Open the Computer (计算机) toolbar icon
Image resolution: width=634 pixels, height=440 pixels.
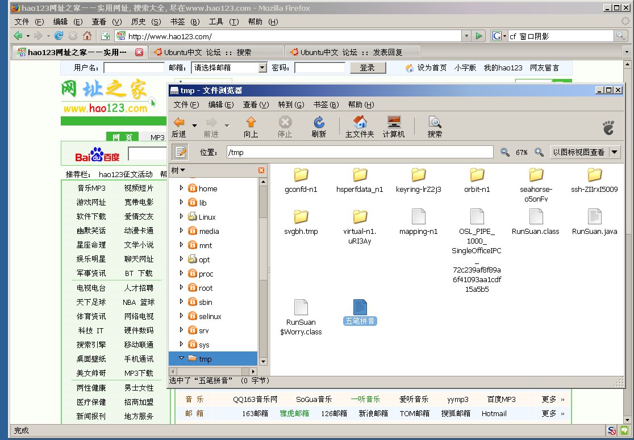click(394, 127)
